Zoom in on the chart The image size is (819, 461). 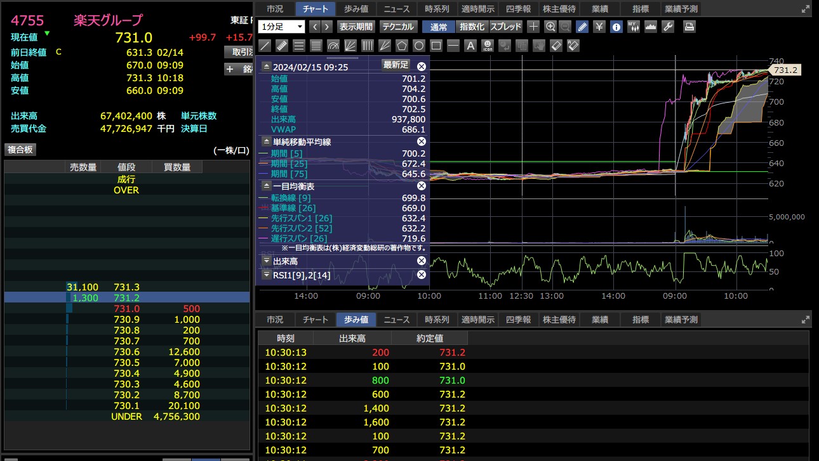click(550, 27)
